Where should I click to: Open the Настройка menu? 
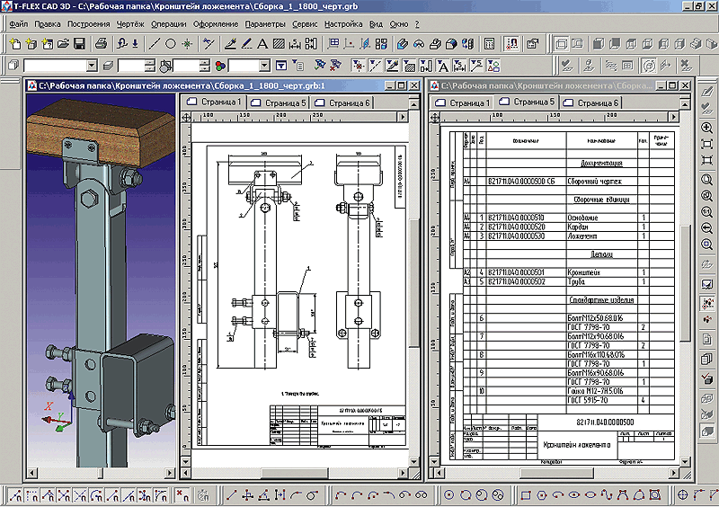click(343, 24)
